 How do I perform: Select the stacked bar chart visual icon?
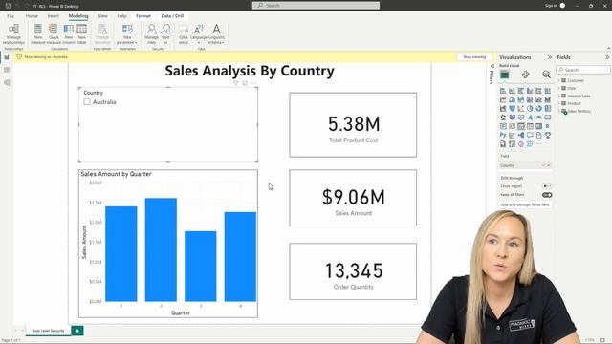click(503, 91)
